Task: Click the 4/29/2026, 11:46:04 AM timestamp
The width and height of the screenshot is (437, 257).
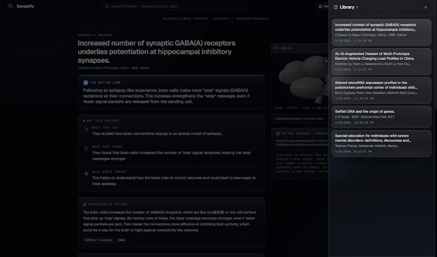Action: pos(354,99)
